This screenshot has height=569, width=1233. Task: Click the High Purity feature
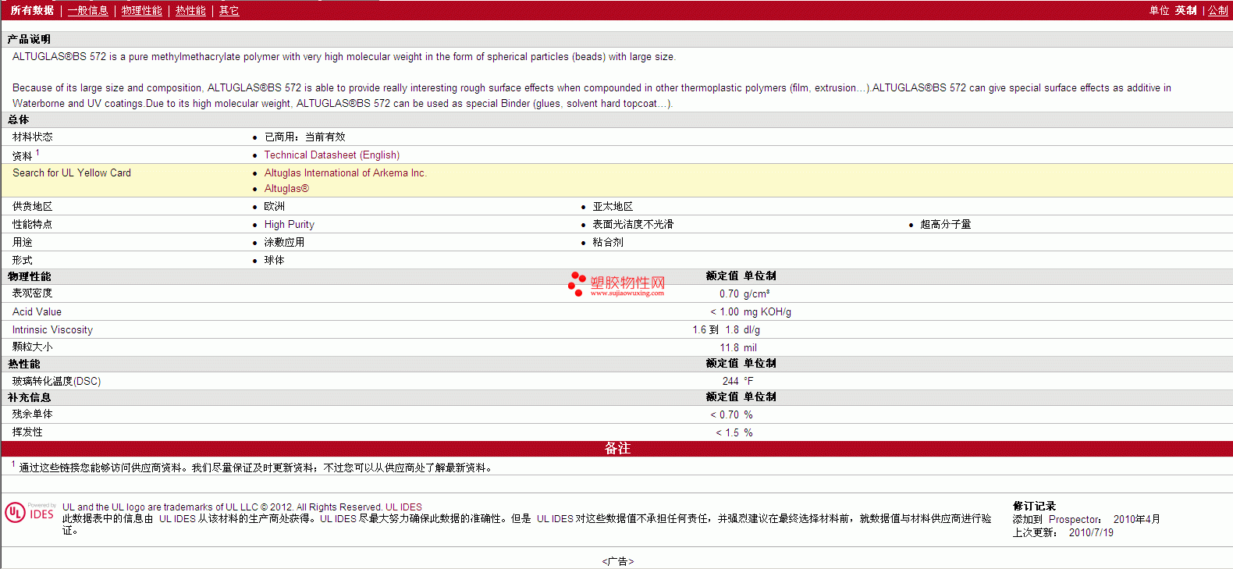click(290, 225)
